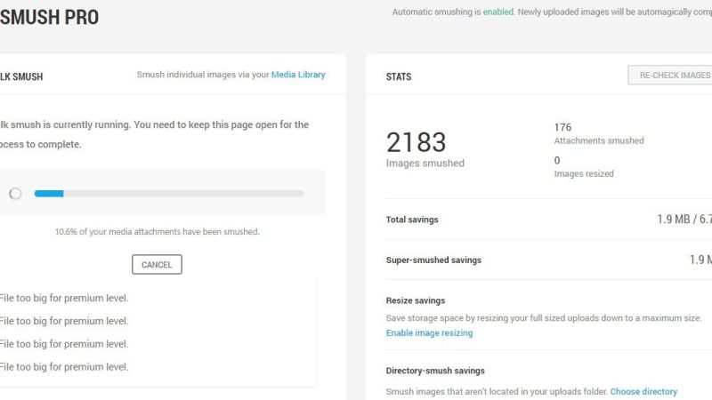Click the 'Images smushed' caption

[x=425, y=164]
